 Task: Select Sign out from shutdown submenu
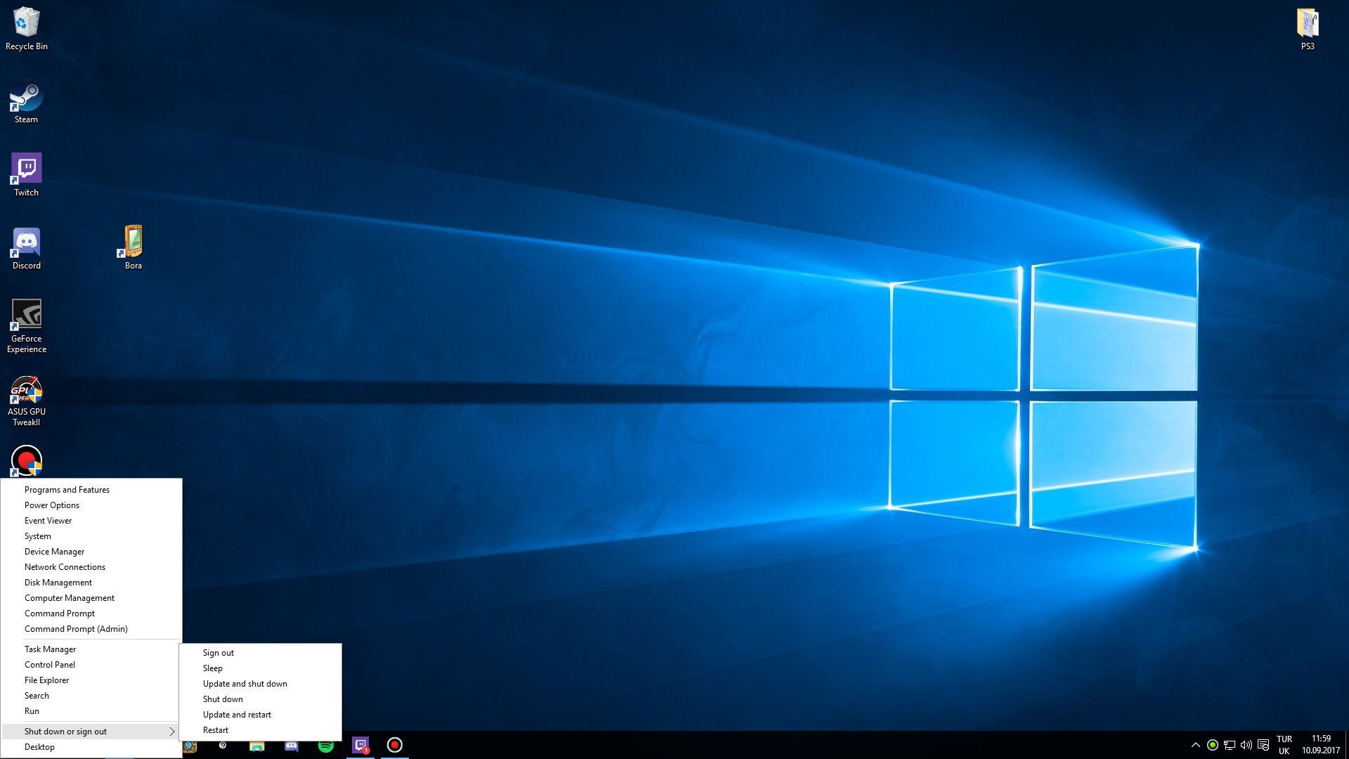(218, 652)
